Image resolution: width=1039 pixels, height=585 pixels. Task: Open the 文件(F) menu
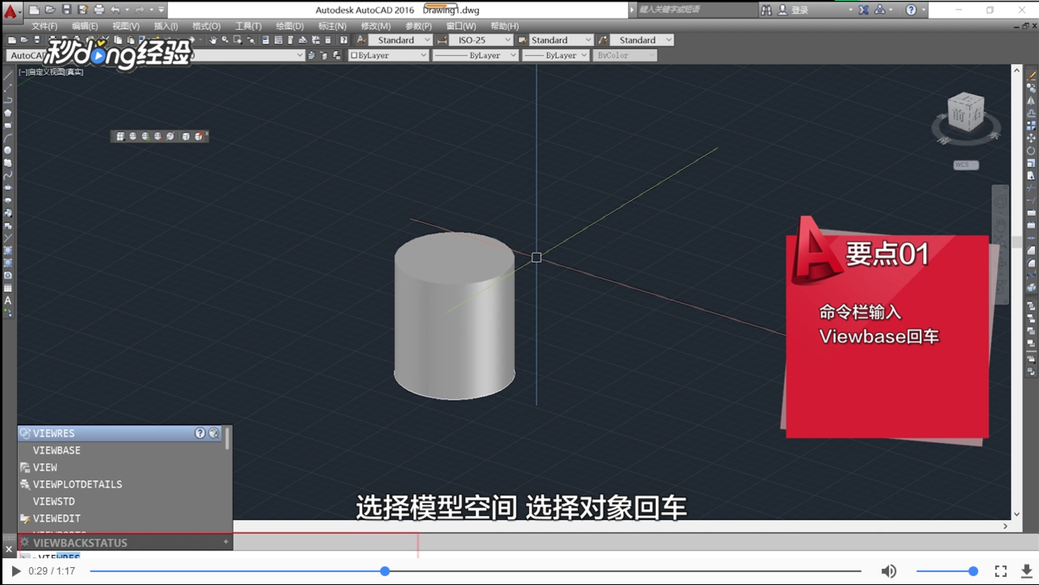click(45, 26)
